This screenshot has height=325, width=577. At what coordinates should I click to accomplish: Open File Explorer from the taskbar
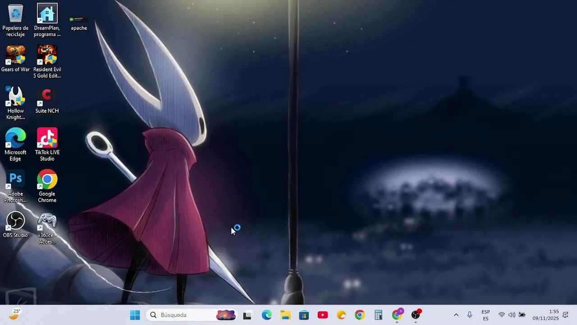click(285, 315)
